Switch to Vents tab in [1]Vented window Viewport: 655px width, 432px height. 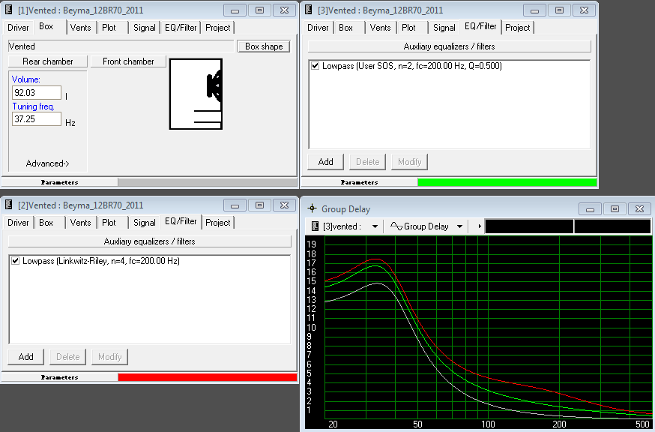[80, 27]
